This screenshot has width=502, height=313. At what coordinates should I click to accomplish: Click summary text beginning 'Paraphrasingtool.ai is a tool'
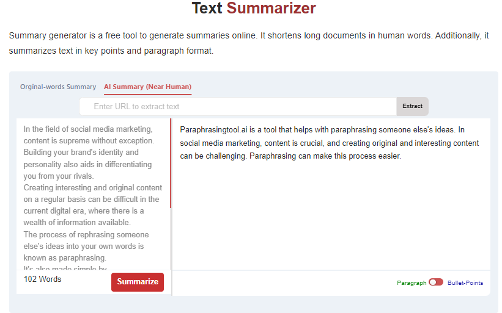(x=330, y=143)
